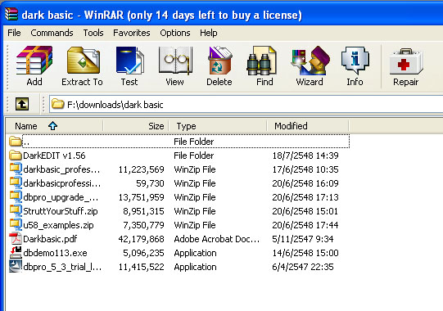Screen dimensions: 443x311
Task: Click the Darkbasic.pdf Acrobat icon
Action: point(16,239)
